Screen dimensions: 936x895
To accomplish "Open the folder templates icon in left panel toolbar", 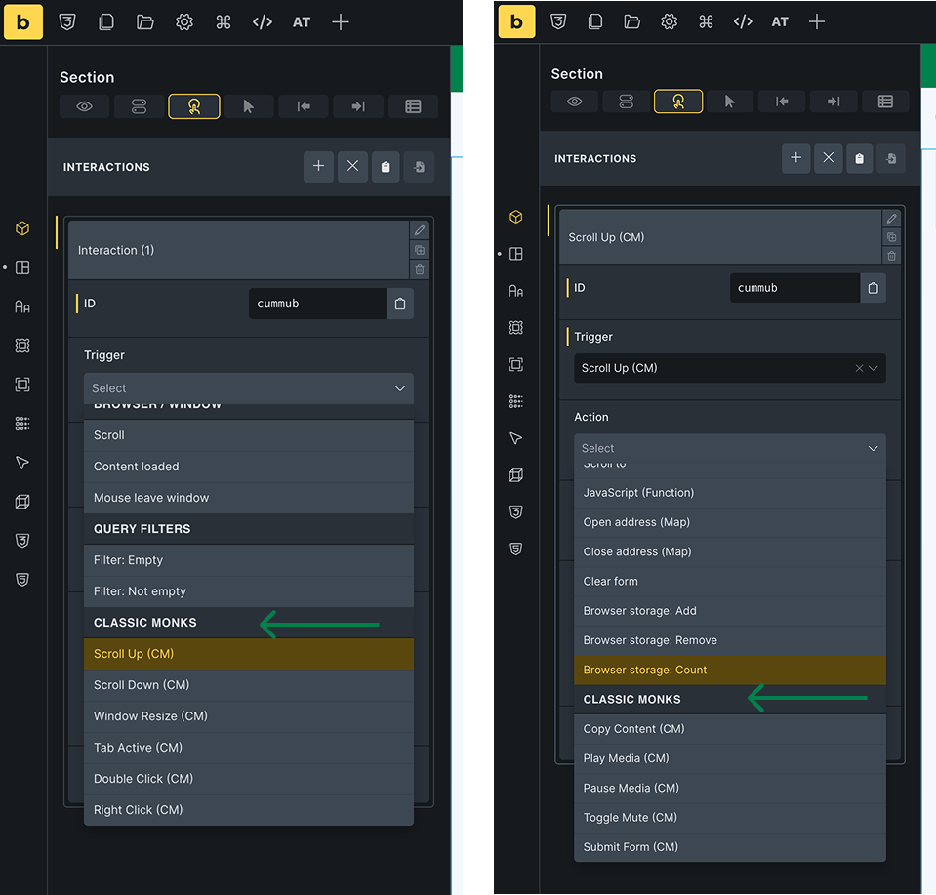I will tap(145, 22).
